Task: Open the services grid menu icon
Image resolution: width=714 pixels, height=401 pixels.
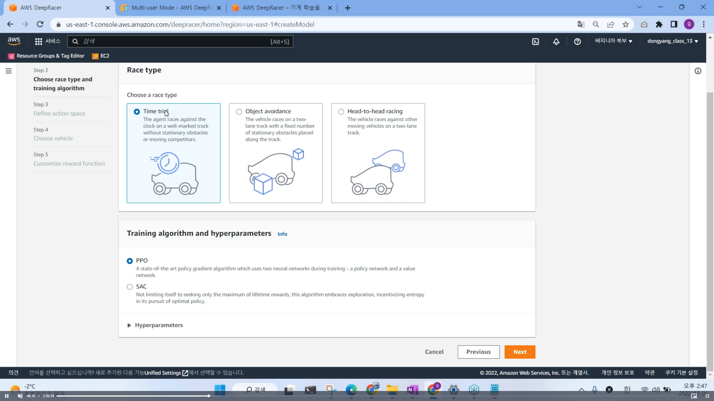Action: click(x=38, y=41)
